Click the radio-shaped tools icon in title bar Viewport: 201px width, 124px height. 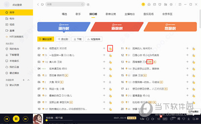click(166, 4)
